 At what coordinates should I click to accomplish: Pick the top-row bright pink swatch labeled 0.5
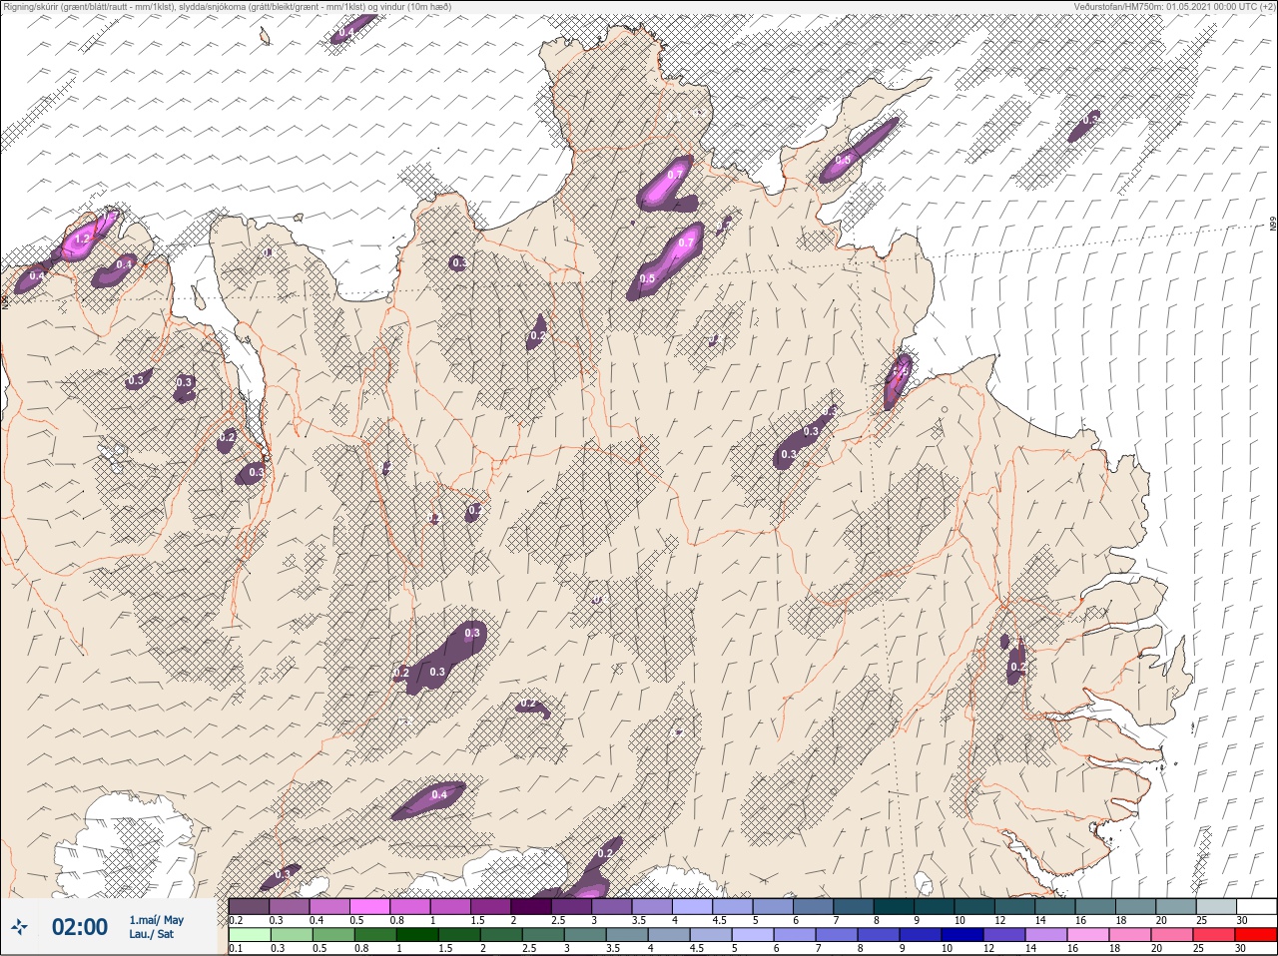[370, 906]
